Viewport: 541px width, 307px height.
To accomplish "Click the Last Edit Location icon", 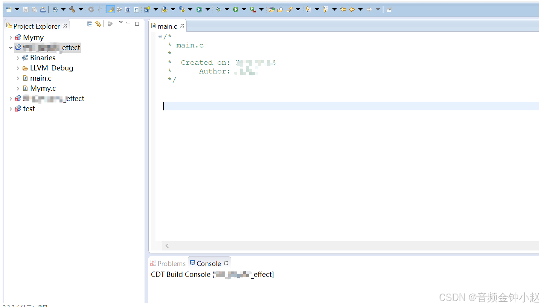I will pos(343,9).
